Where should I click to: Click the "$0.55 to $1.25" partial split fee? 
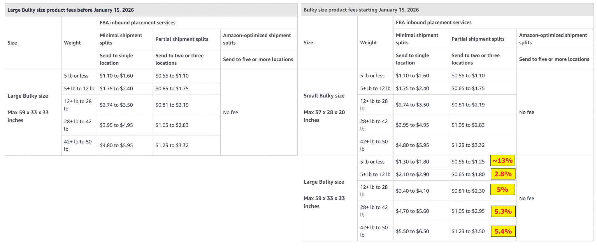click(x=468, y=162)
